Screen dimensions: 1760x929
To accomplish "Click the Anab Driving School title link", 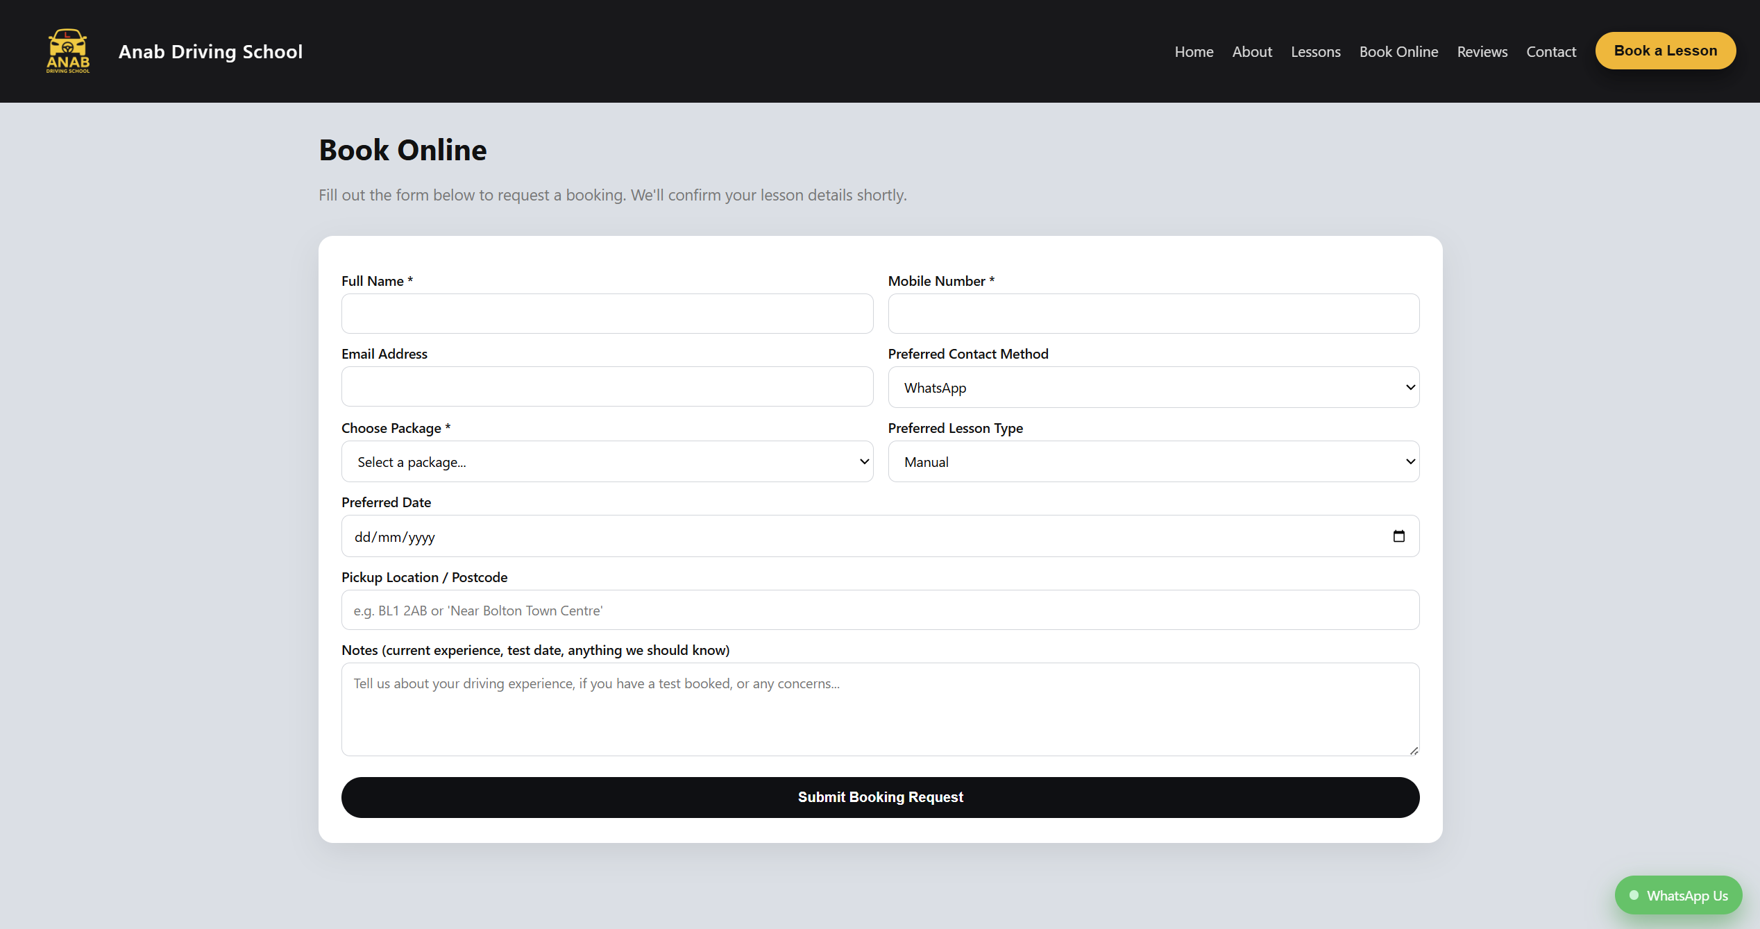I will (x=210, y=51).
